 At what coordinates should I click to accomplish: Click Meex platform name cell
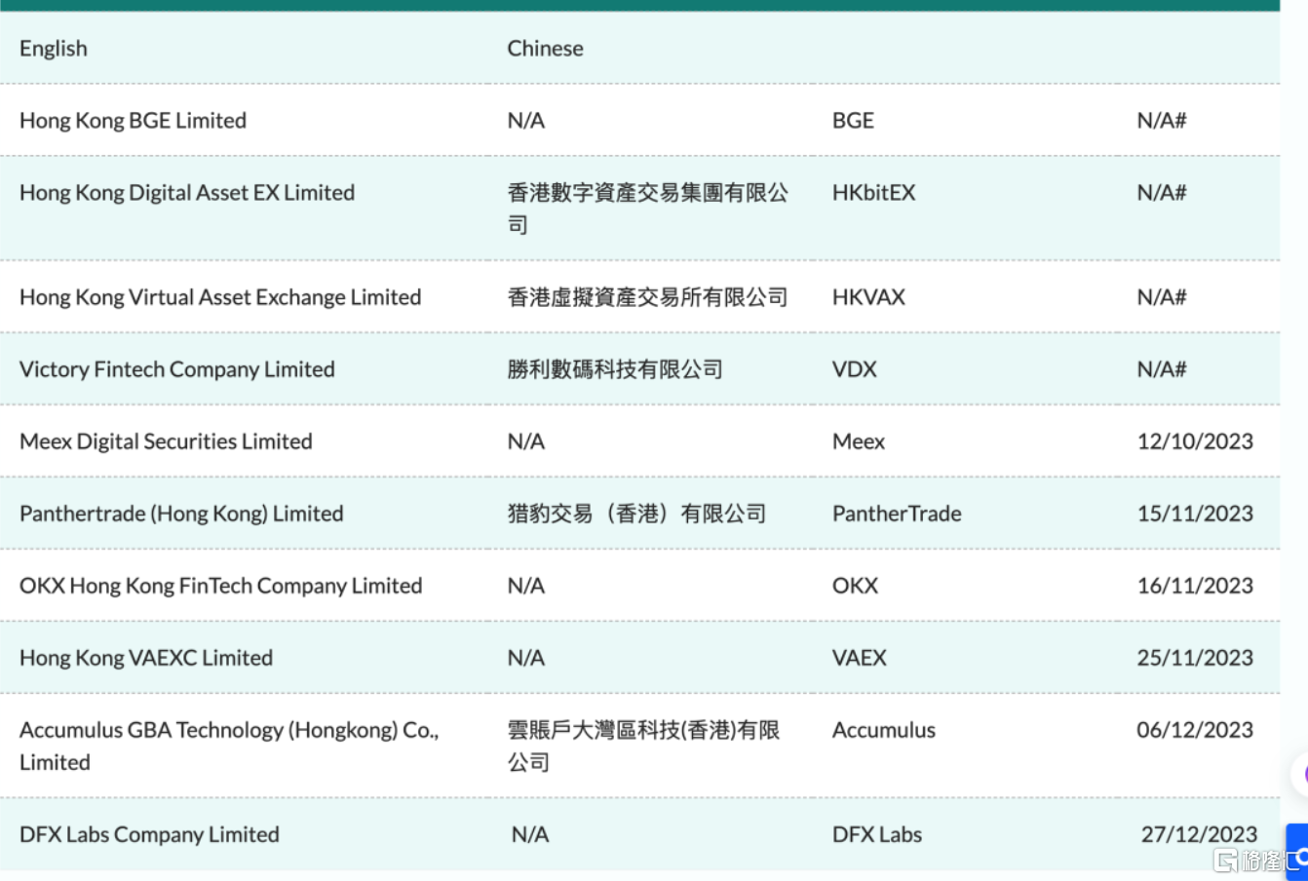click(x=859, y=441)
